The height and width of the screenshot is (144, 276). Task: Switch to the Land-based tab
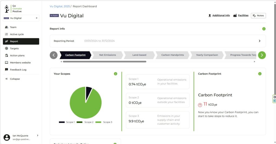point(139,55)
